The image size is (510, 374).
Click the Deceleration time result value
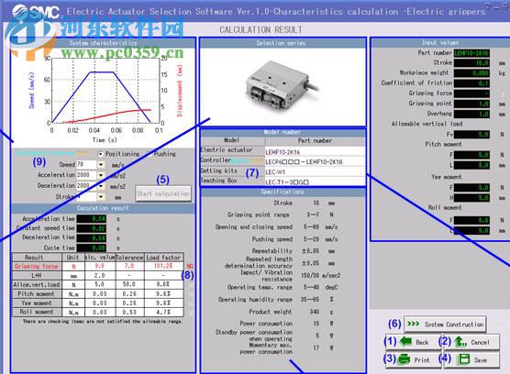pyautogui.click(x=92, y=237)
